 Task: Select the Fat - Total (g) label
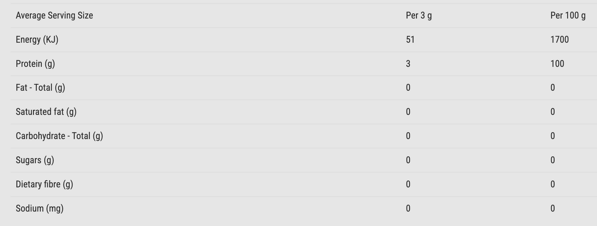click(x=40, y=88)
